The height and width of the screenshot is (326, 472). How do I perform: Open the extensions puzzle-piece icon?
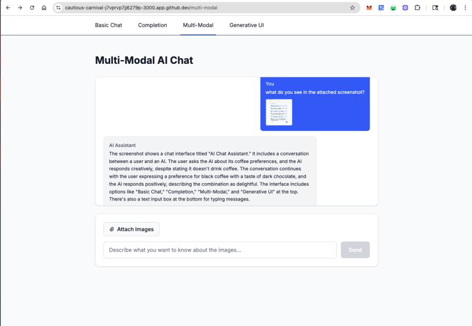tap(417, 8)
